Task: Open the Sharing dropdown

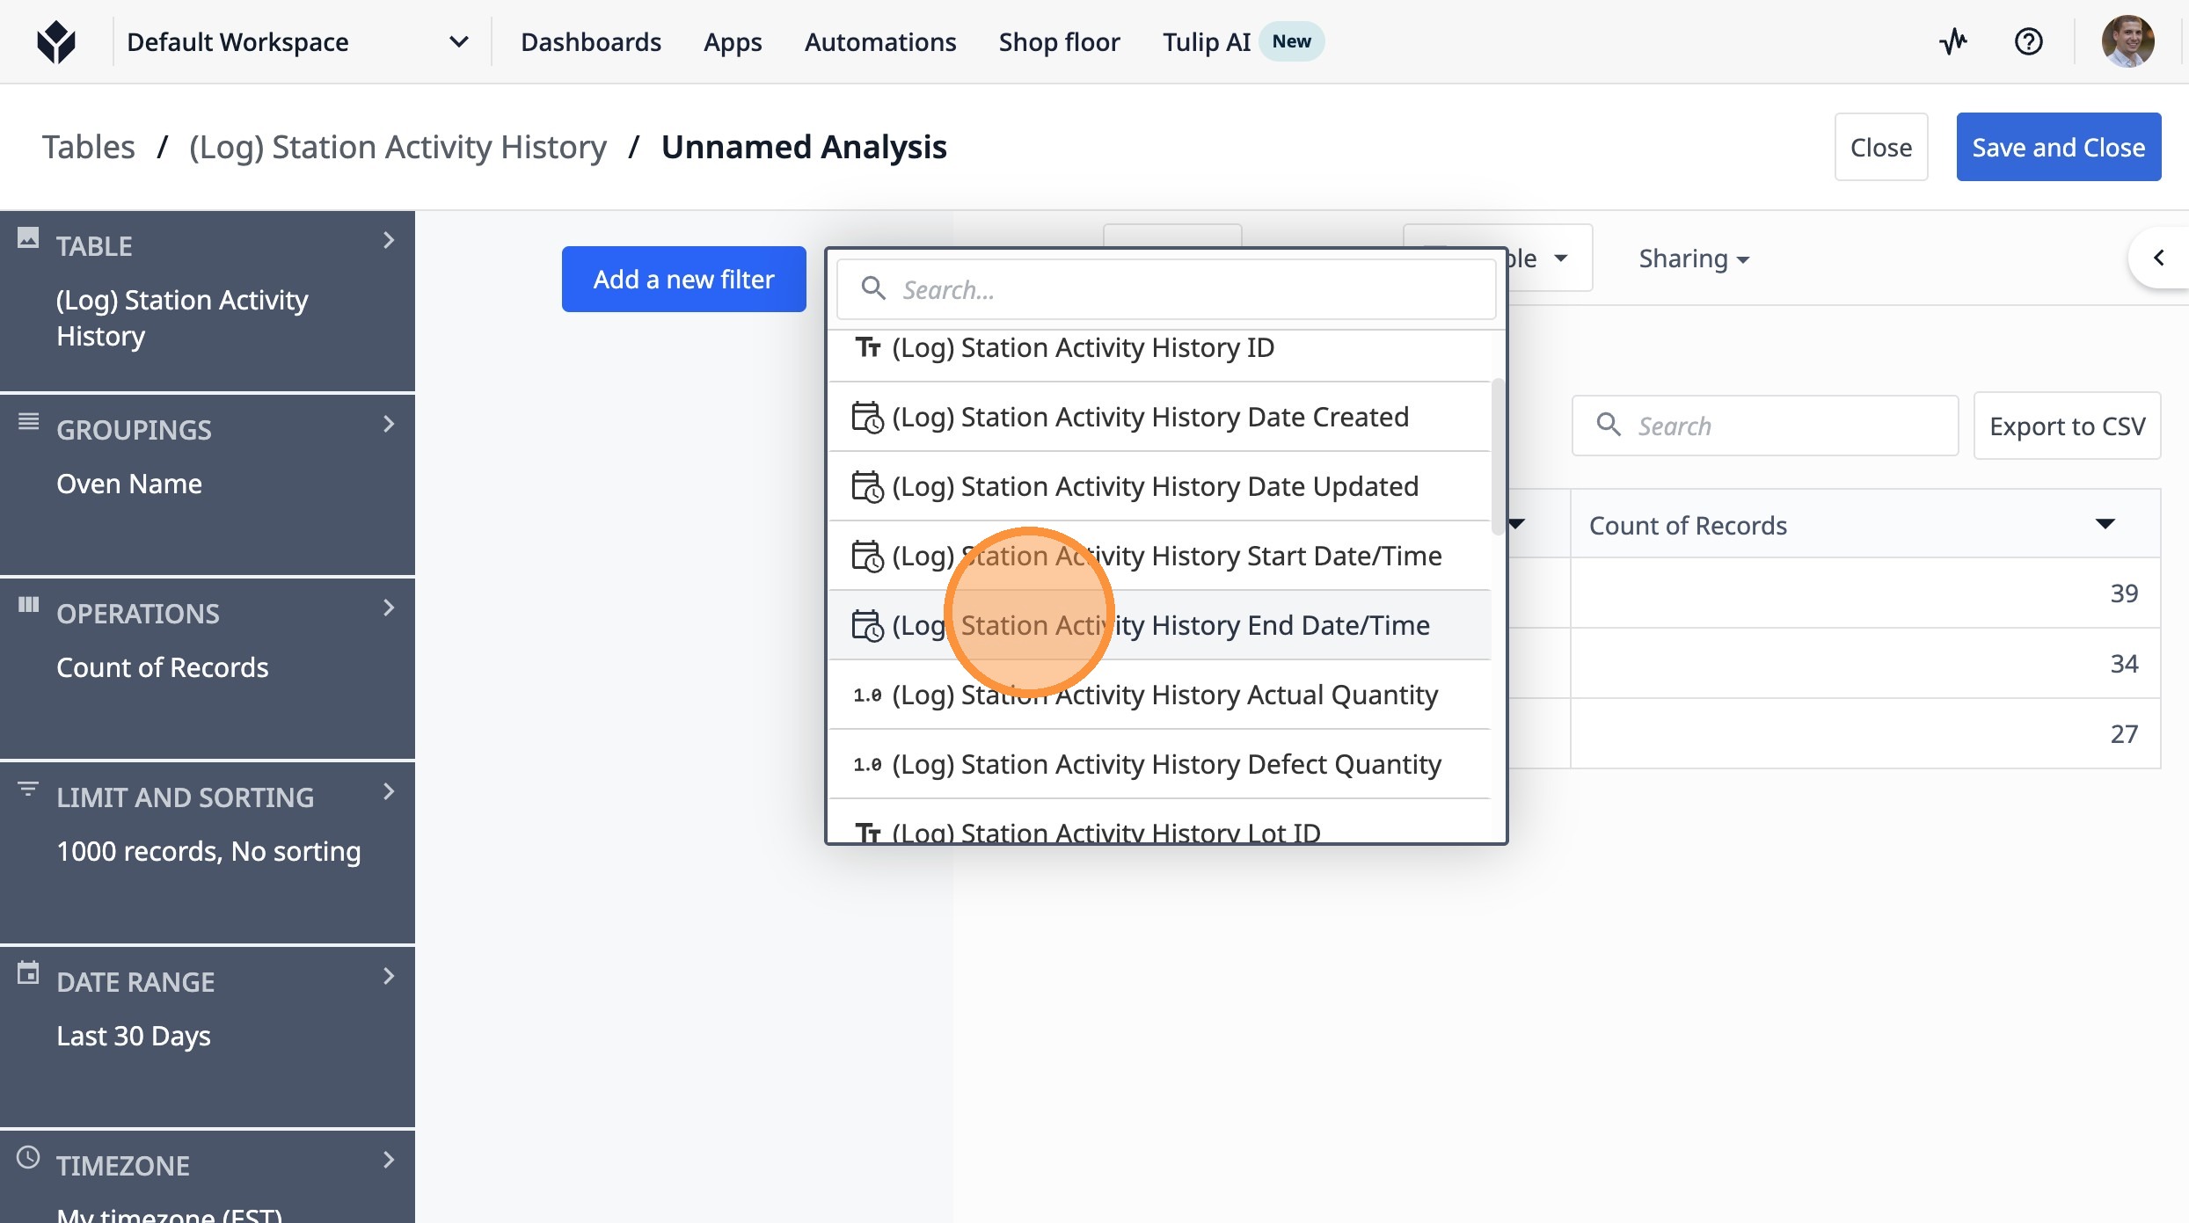Action: 1693,258
